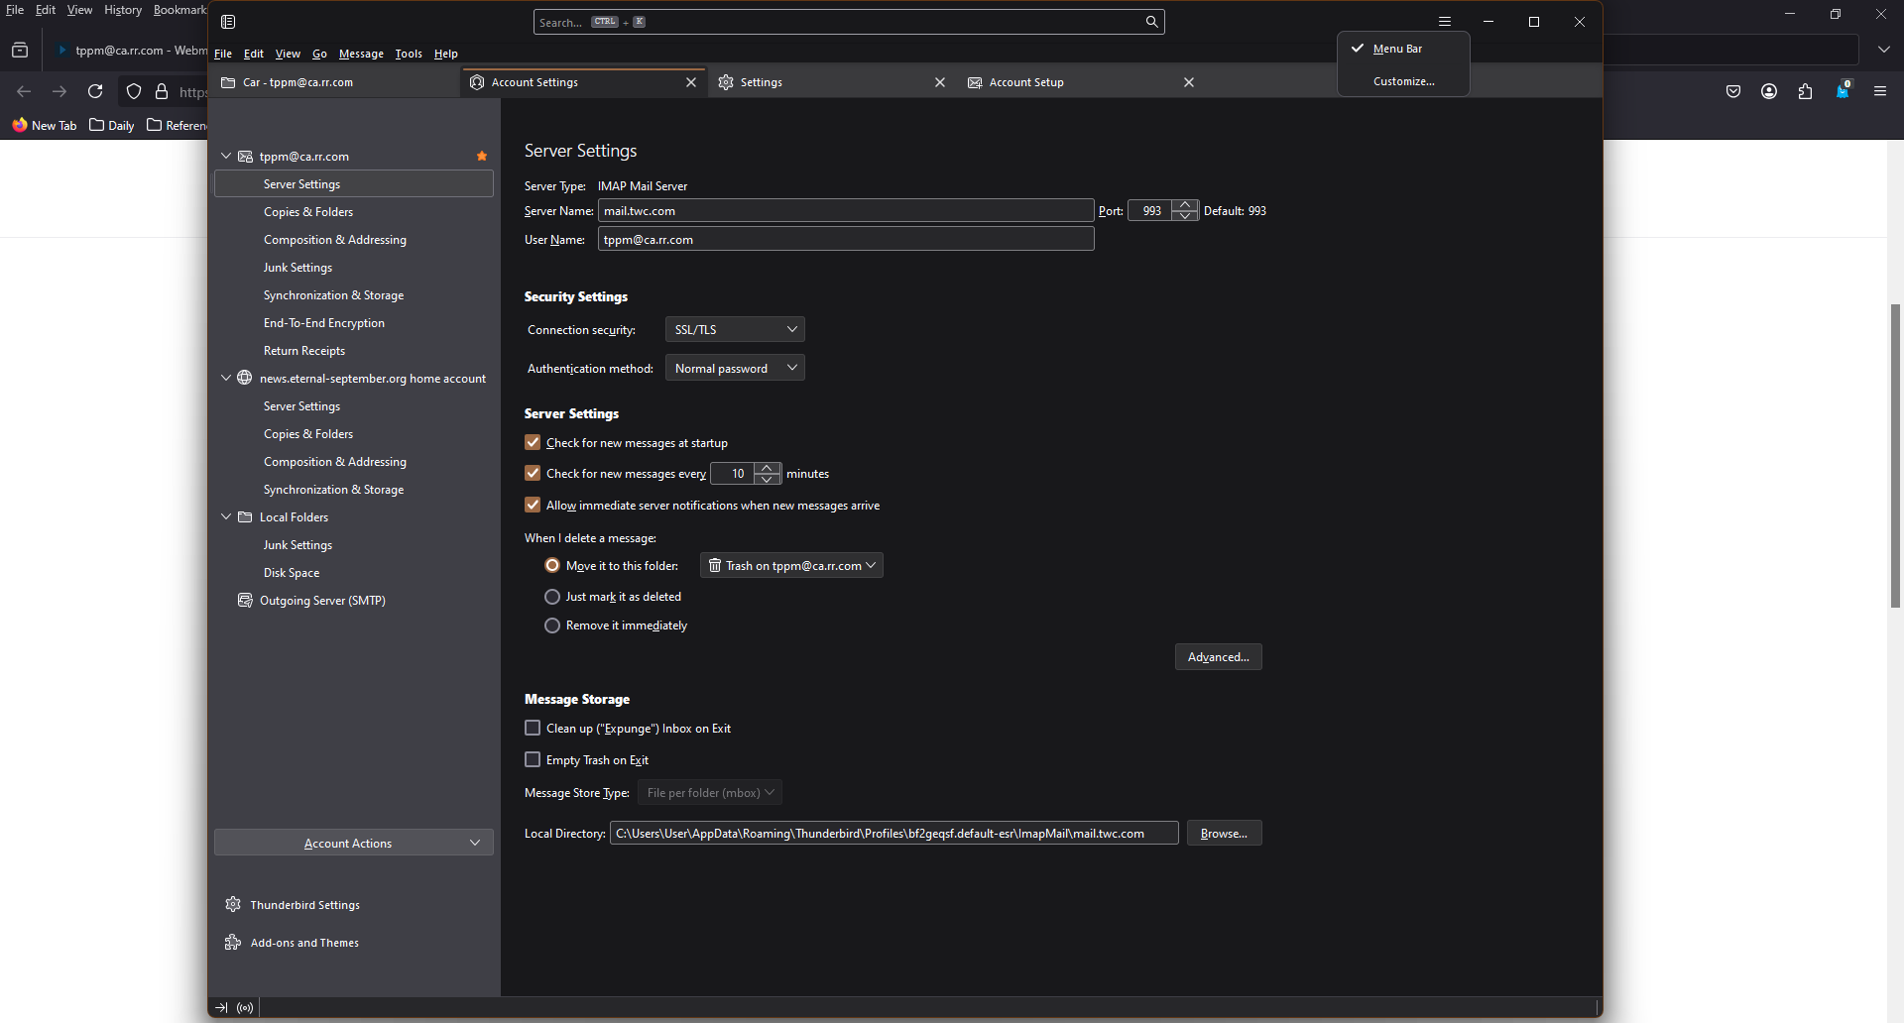
Task: Enable Empty Trash on Exit
Action: tap(533, 759)
